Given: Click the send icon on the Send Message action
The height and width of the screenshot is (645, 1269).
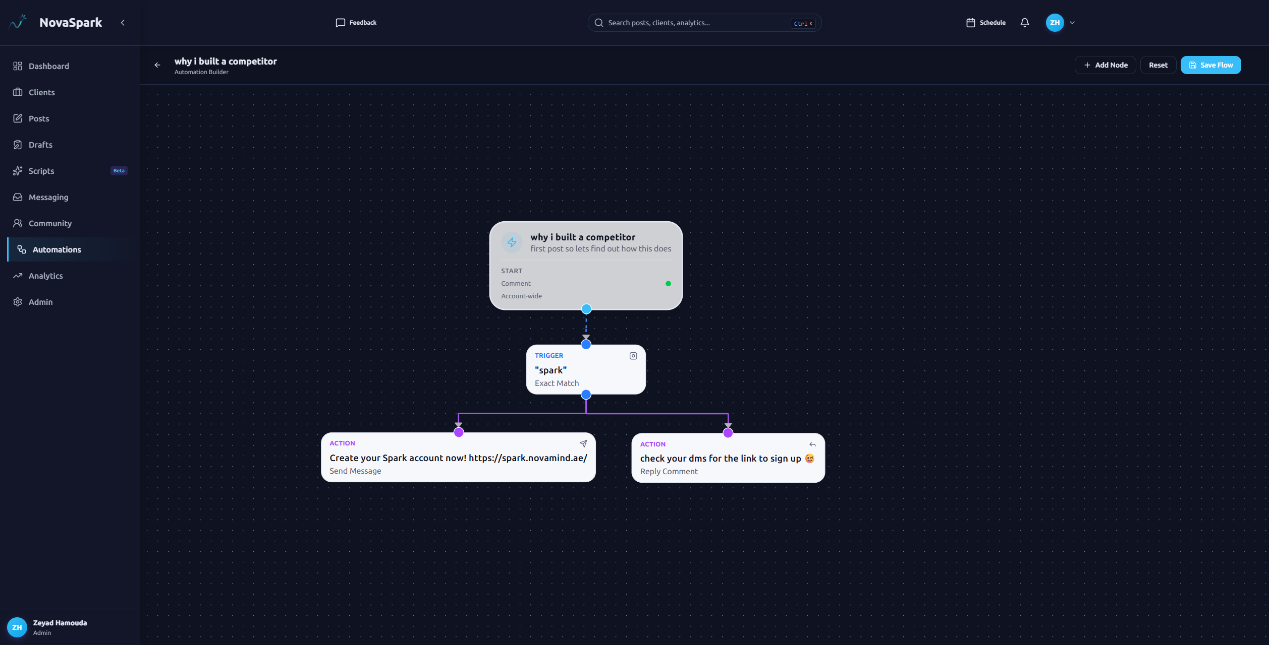Looking at the screenshot, I should pos(583,443).
